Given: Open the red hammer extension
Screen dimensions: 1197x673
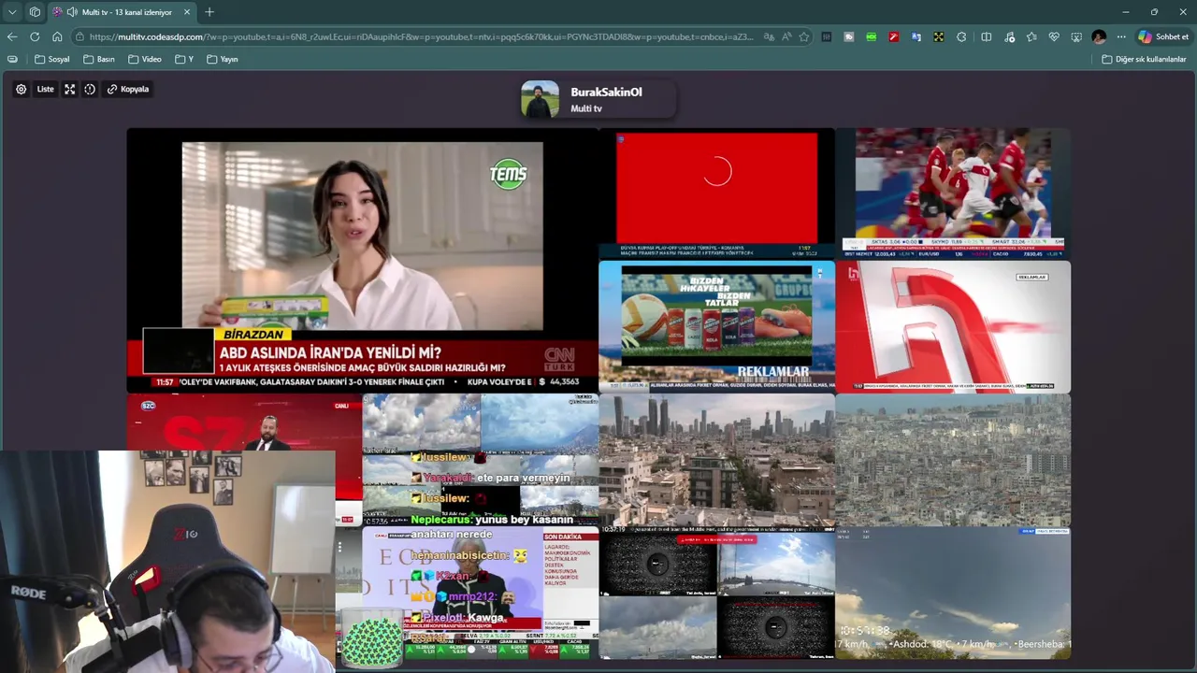Looking at the screenshot, I should 894,36.
